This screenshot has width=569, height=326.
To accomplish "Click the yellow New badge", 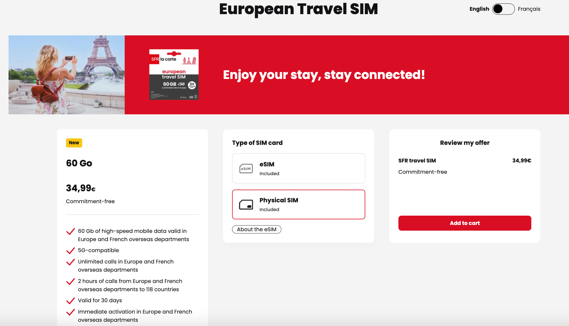I will pyautogui.click(x=74, y=143).
